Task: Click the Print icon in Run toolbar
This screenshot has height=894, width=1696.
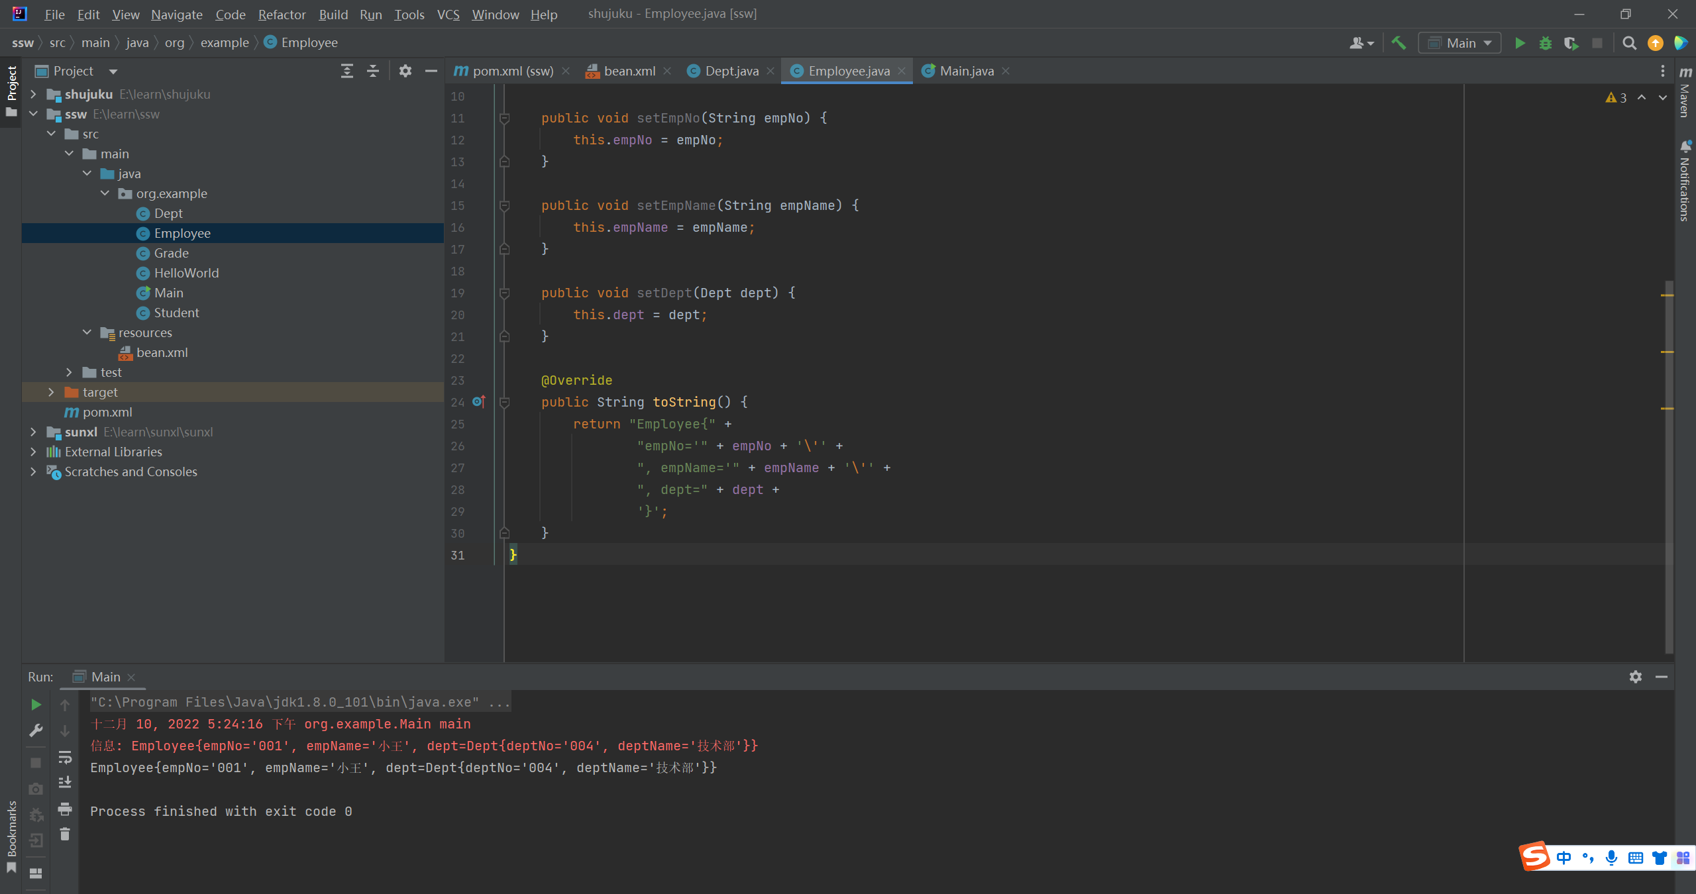Action: tap(64, 809)
